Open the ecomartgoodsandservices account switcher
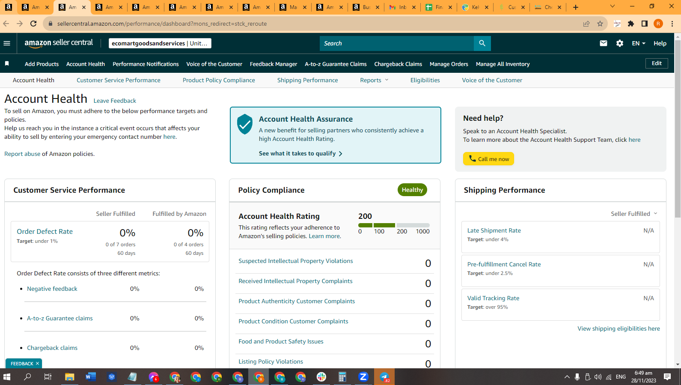This screenshot has width=681, height=385. pyautogui.click(x=160, y=43)
